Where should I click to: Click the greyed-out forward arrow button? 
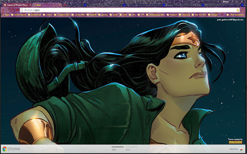pos(8,10)
